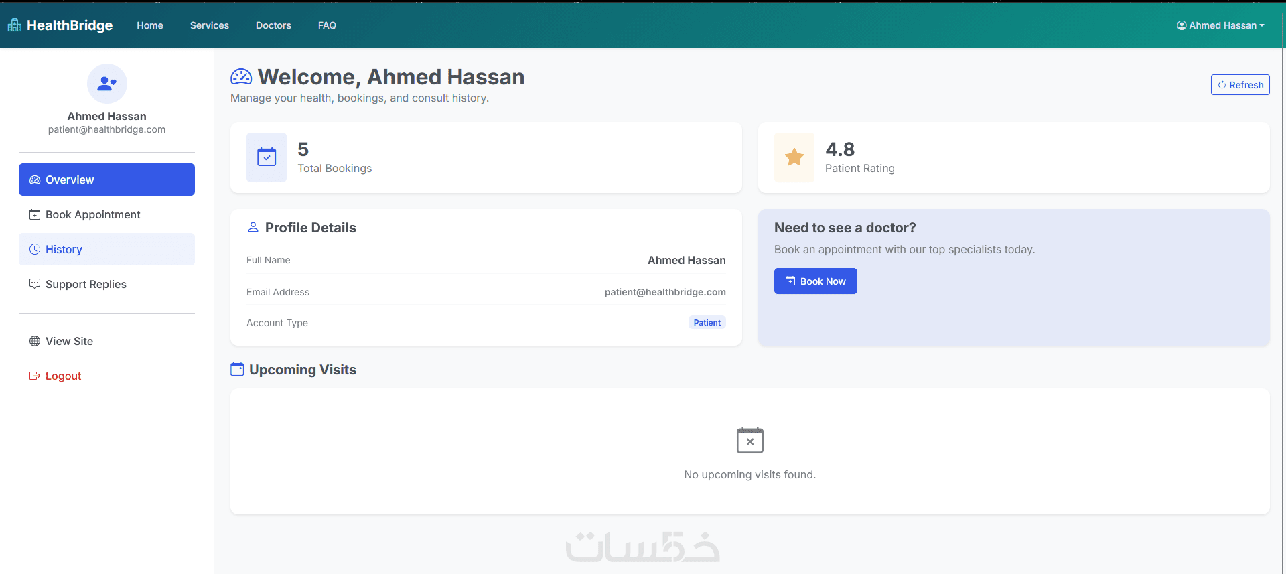Viewport: 1286px width, 574px height.
Task: Switch to the History section
Action: [x=106, y=249]
